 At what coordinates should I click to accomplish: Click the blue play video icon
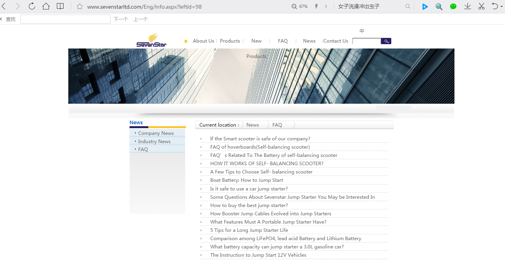coord(425,6)
